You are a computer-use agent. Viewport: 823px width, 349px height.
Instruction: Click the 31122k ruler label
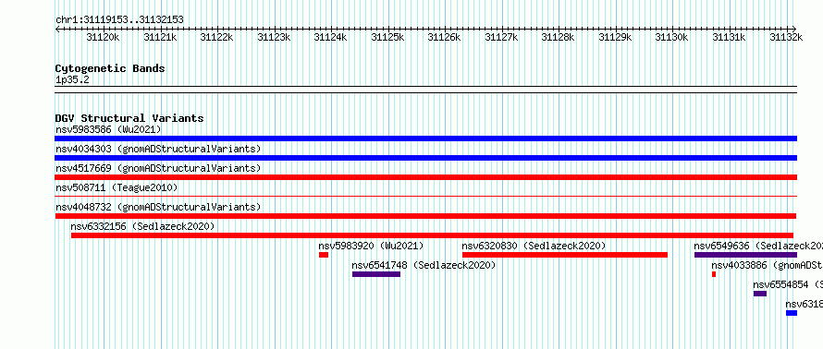pyautogui.click(x=216, y=37)
